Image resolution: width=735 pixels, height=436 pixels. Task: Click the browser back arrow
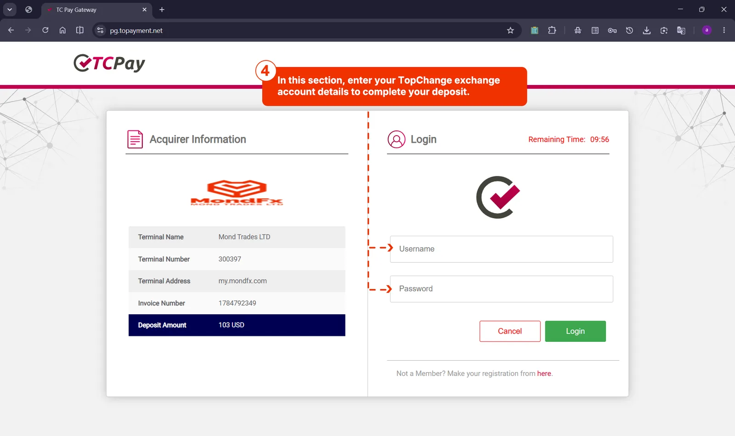(x=11, y=30)
